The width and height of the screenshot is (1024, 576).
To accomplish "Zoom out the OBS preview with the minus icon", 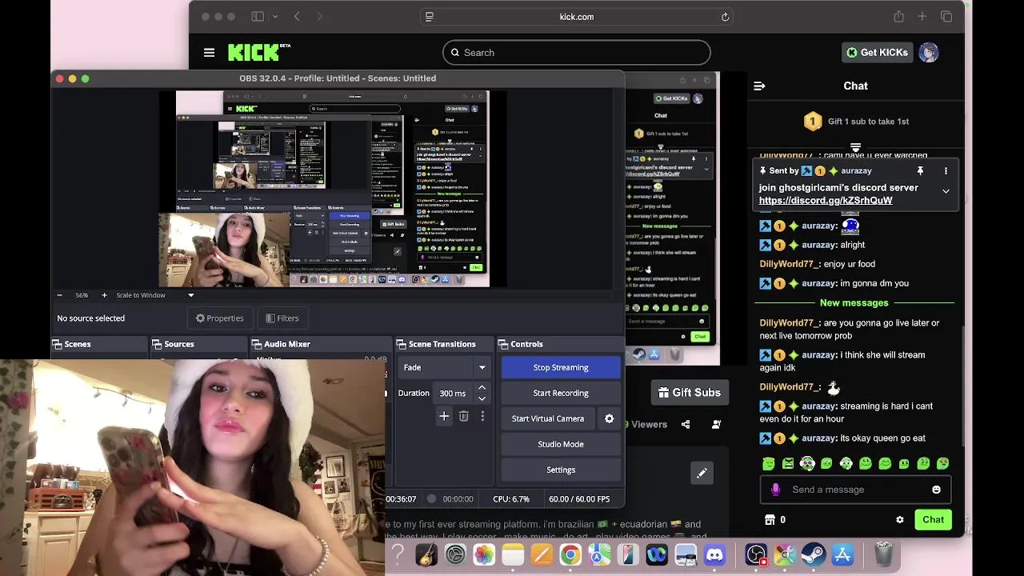I will (59, 295).
